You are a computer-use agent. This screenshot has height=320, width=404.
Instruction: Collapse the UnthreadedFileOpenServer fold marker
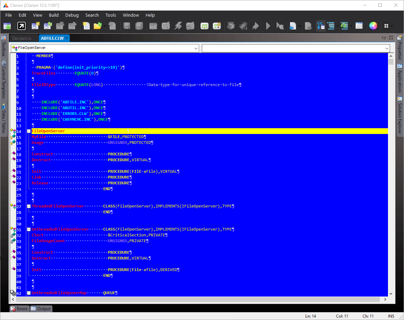(29, 230)
